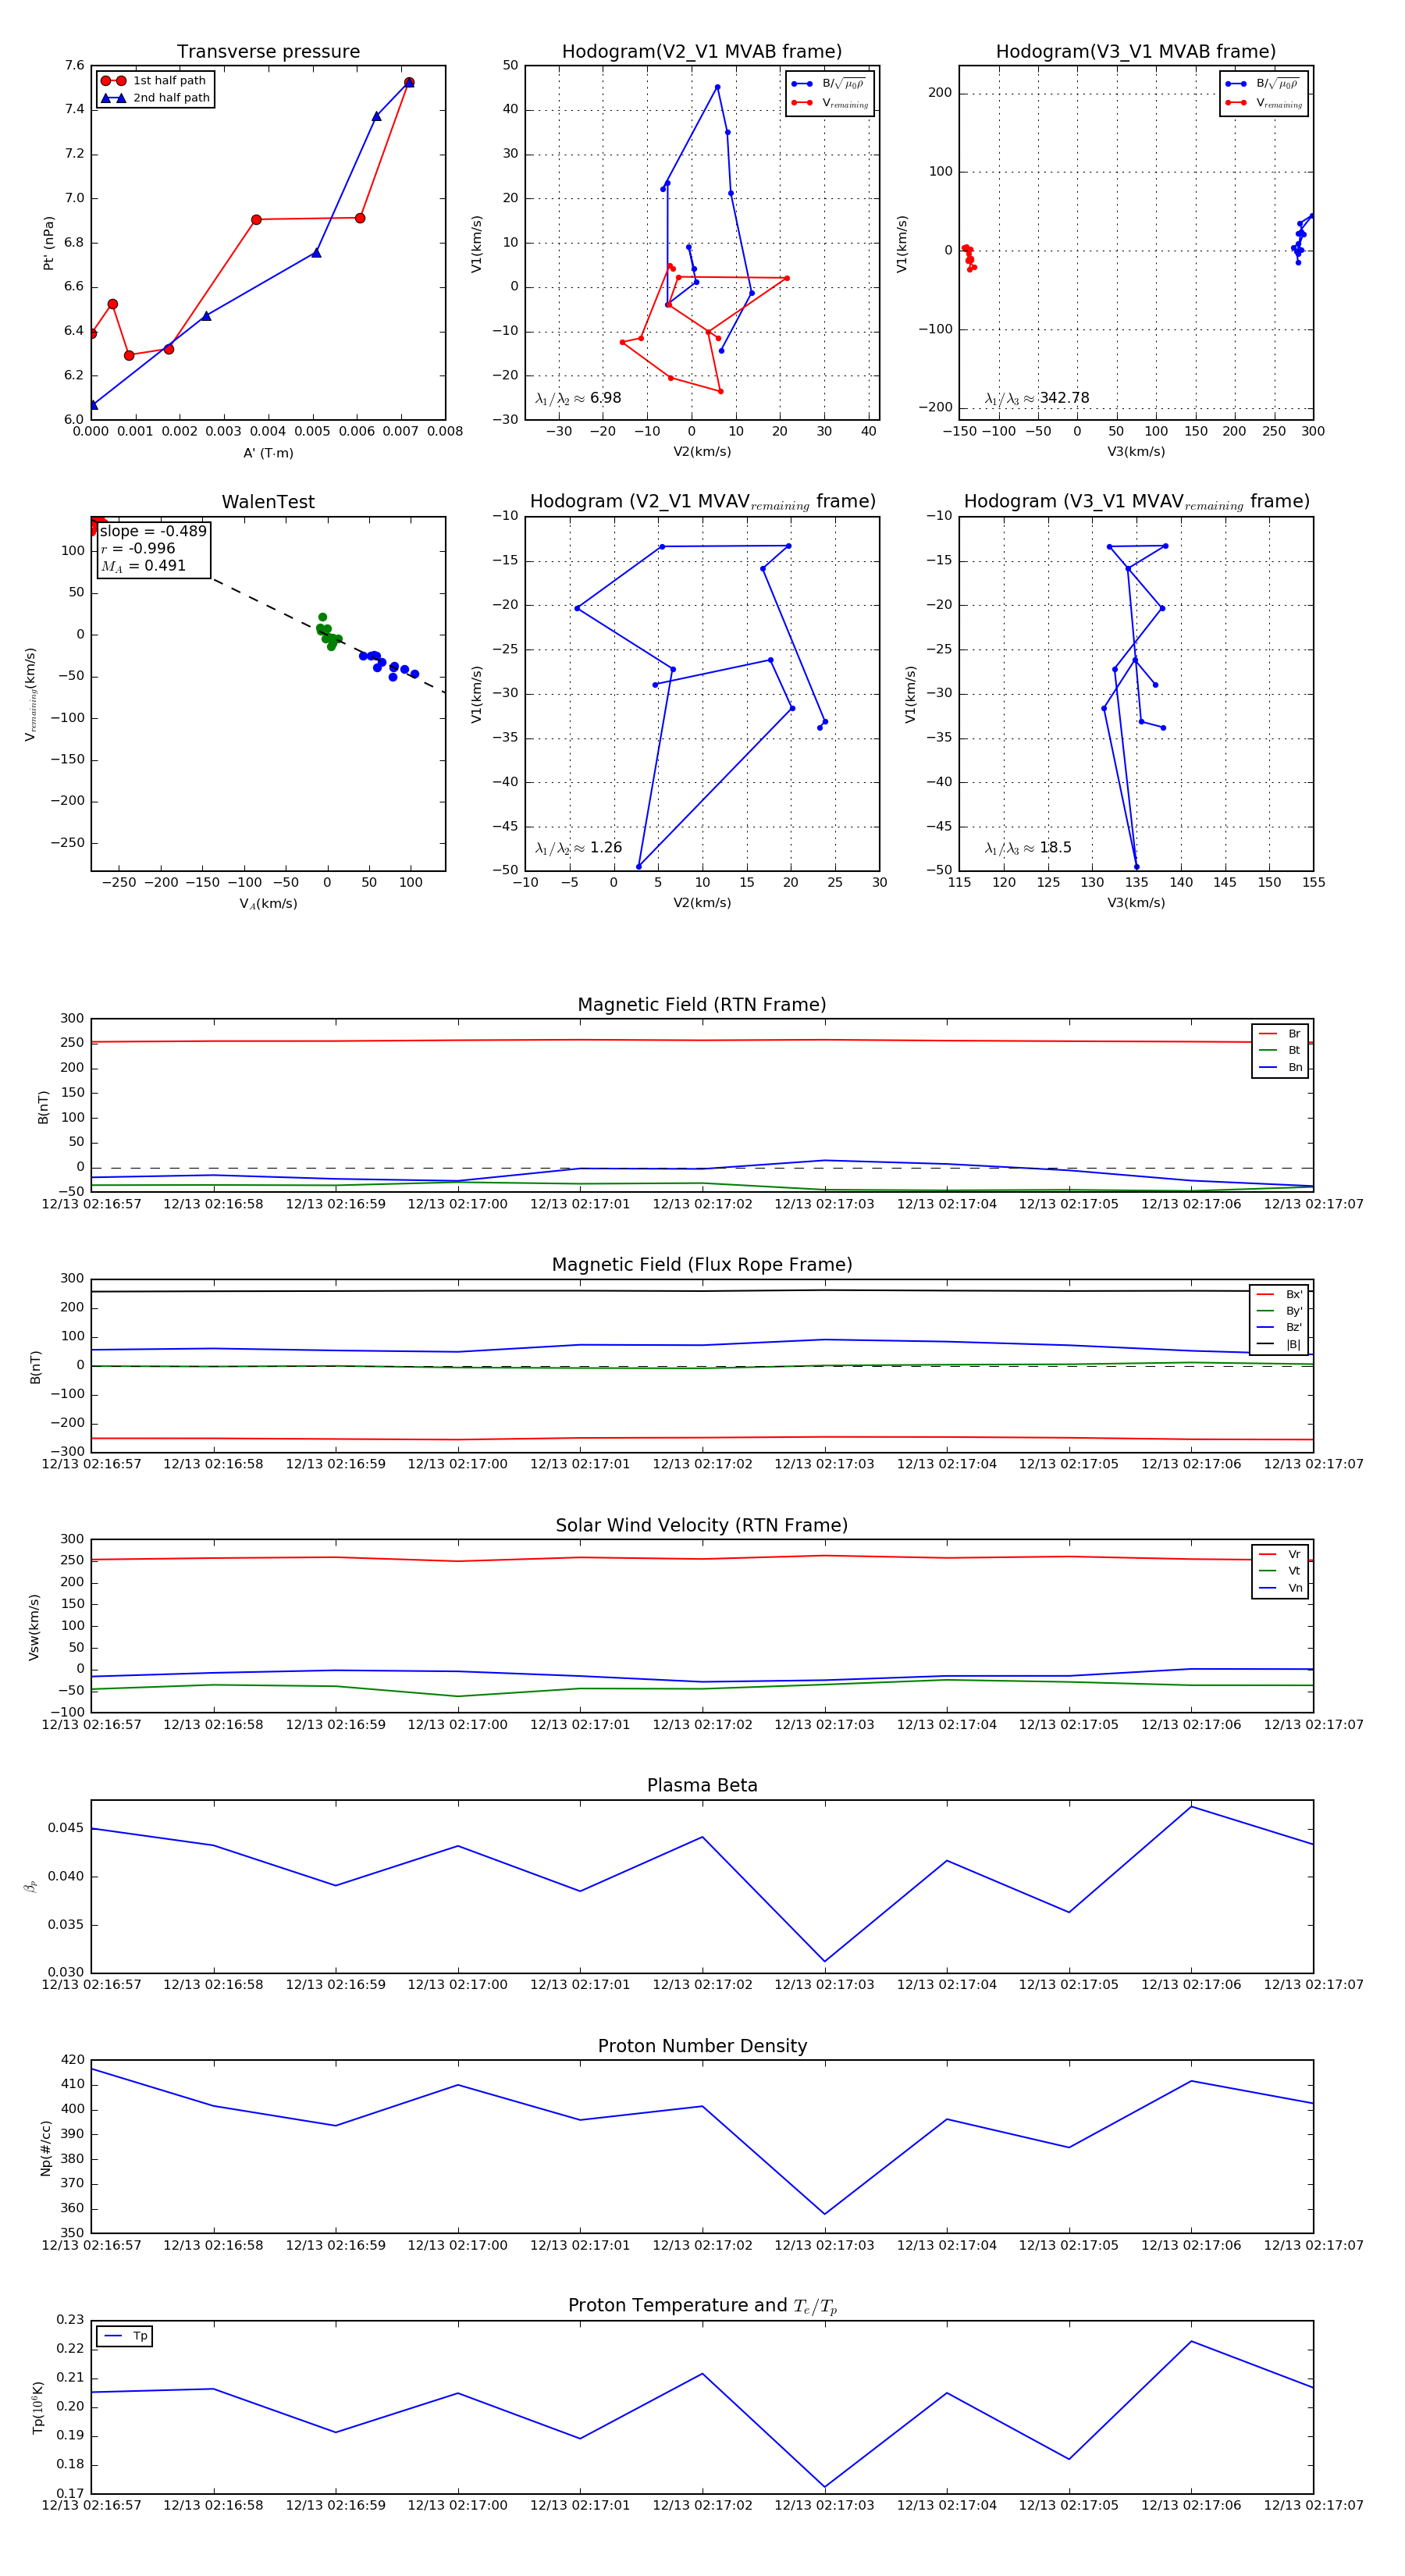Click the 'Vn' legend entry
This screenshot has width=1405, height=2576.
1280,1589
